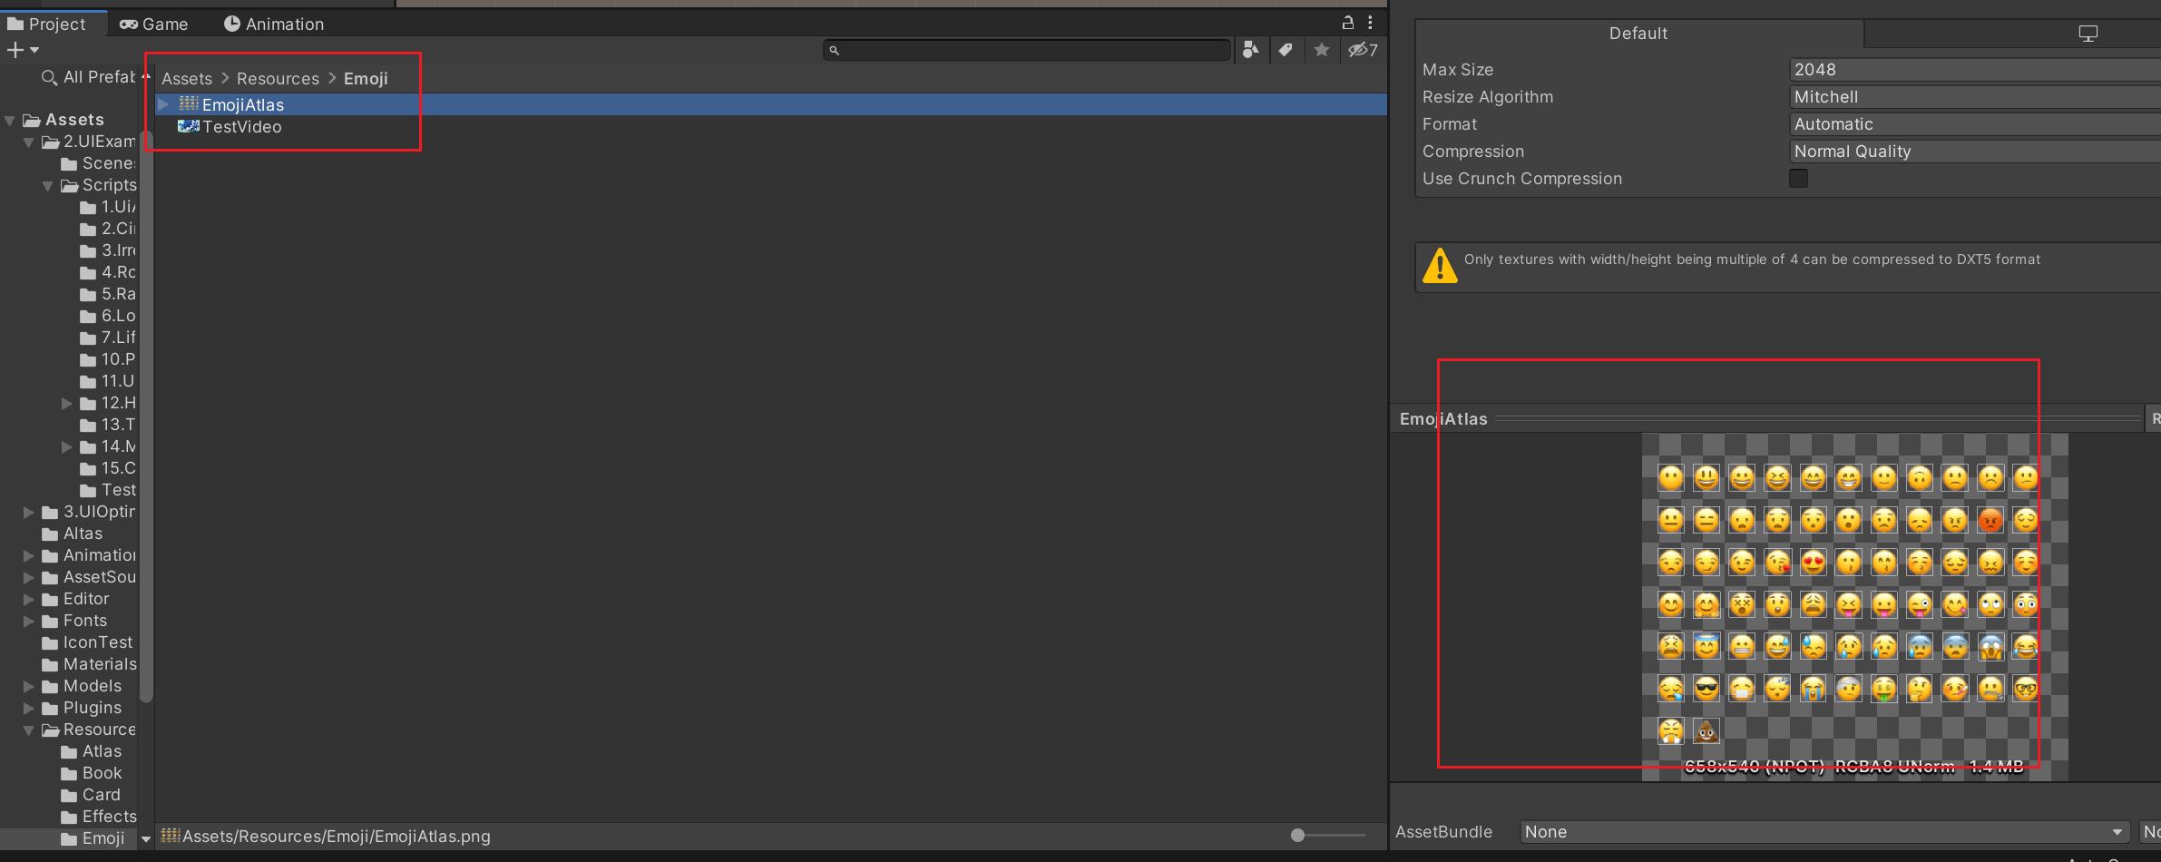This screenshot has width=2161, height=862.
Task: Select the Emoji folder in tree
Action: tap(93, 838)
